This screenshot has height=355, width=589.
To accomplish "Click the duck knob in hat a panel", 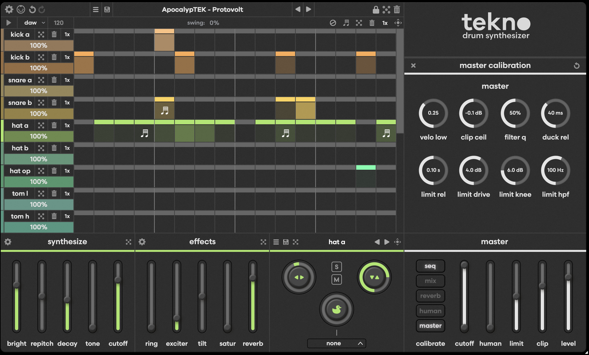I will point(336,309).
